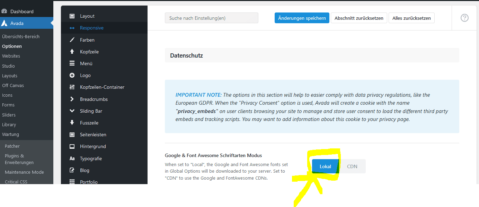
Task: Click the Portfolio grid icon
Action: [72, 182]
